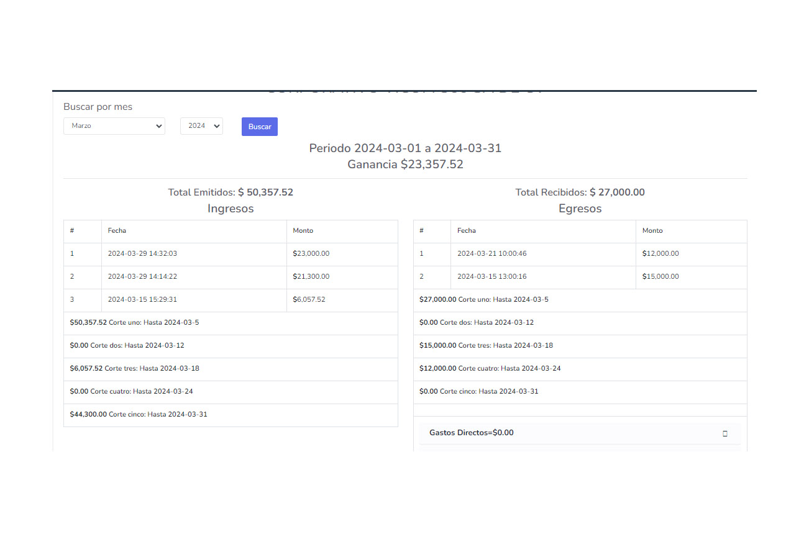This screenshot has width=809, height=542.
Task: Click the $21,300.00 amount in Ingresos
Action: tap(311, 277)
